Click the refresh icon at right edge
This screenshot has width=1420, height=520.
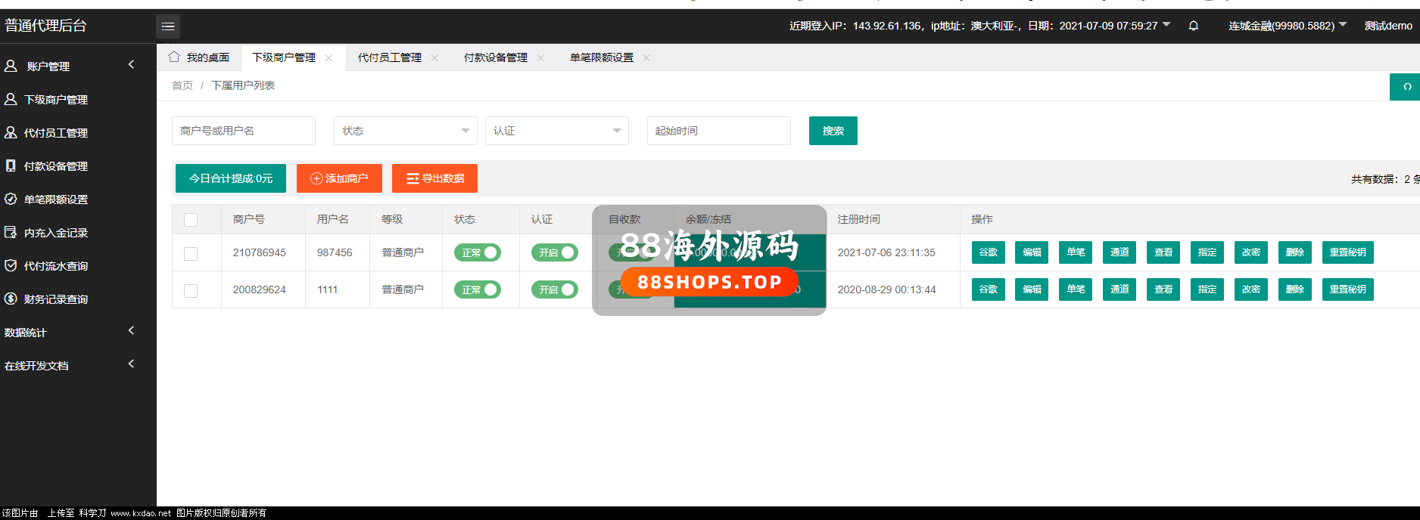[x=1406, y=87]
